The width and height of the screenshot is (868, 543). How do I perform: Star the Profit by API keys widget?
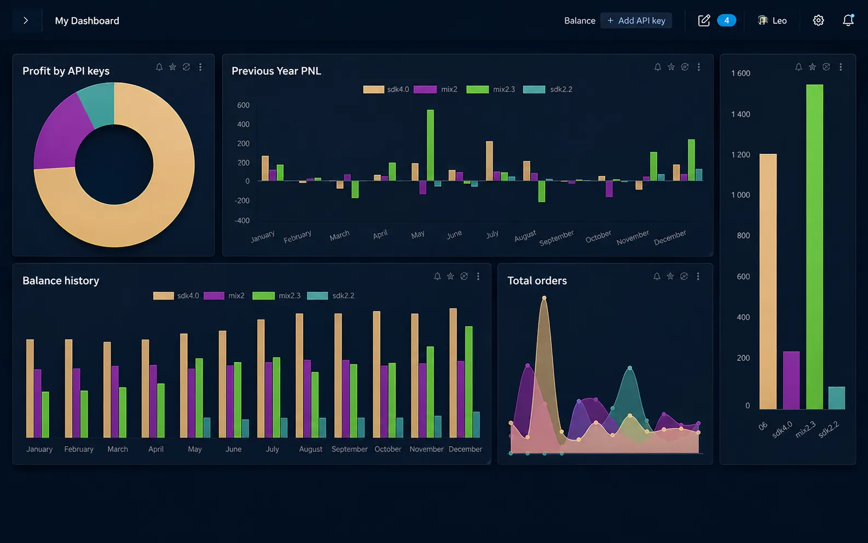click(x=172, y=67)
